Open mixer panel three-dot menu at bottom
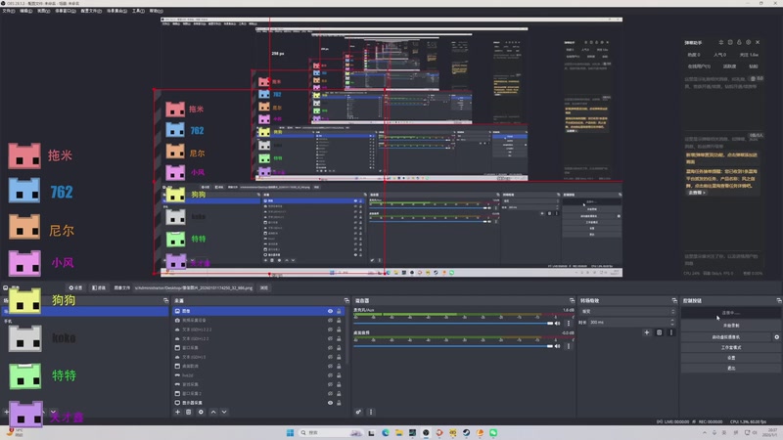 [x=371, y=412]
